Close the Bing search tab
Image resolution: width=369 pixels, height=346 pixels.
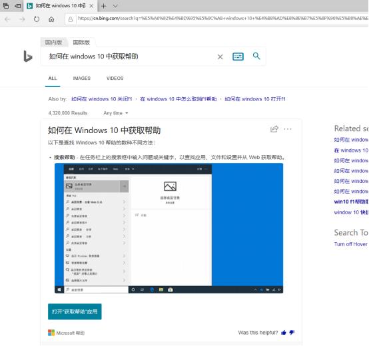(91, 6)
